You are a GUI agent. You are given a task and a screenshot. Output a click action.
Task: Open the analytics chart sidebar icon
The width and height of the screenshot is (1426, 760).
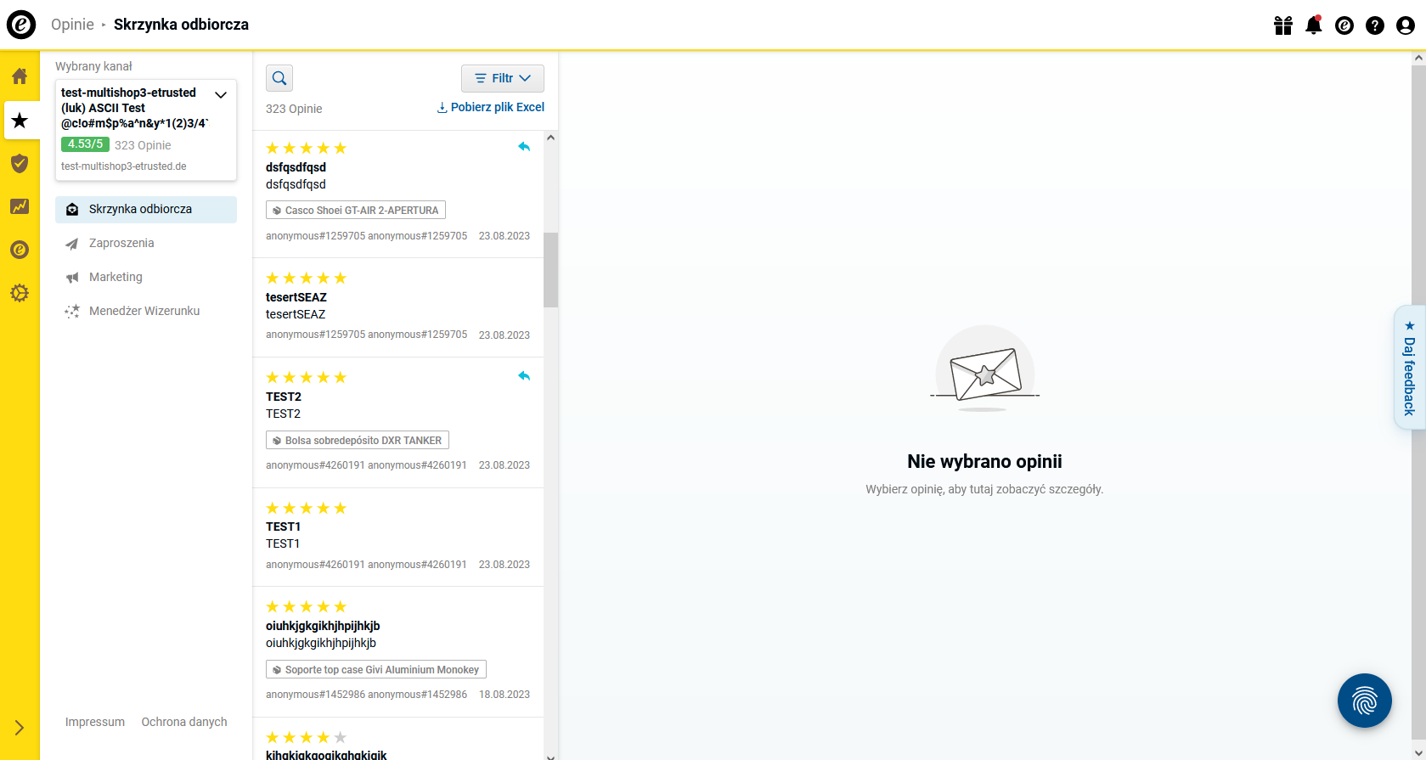20,206
